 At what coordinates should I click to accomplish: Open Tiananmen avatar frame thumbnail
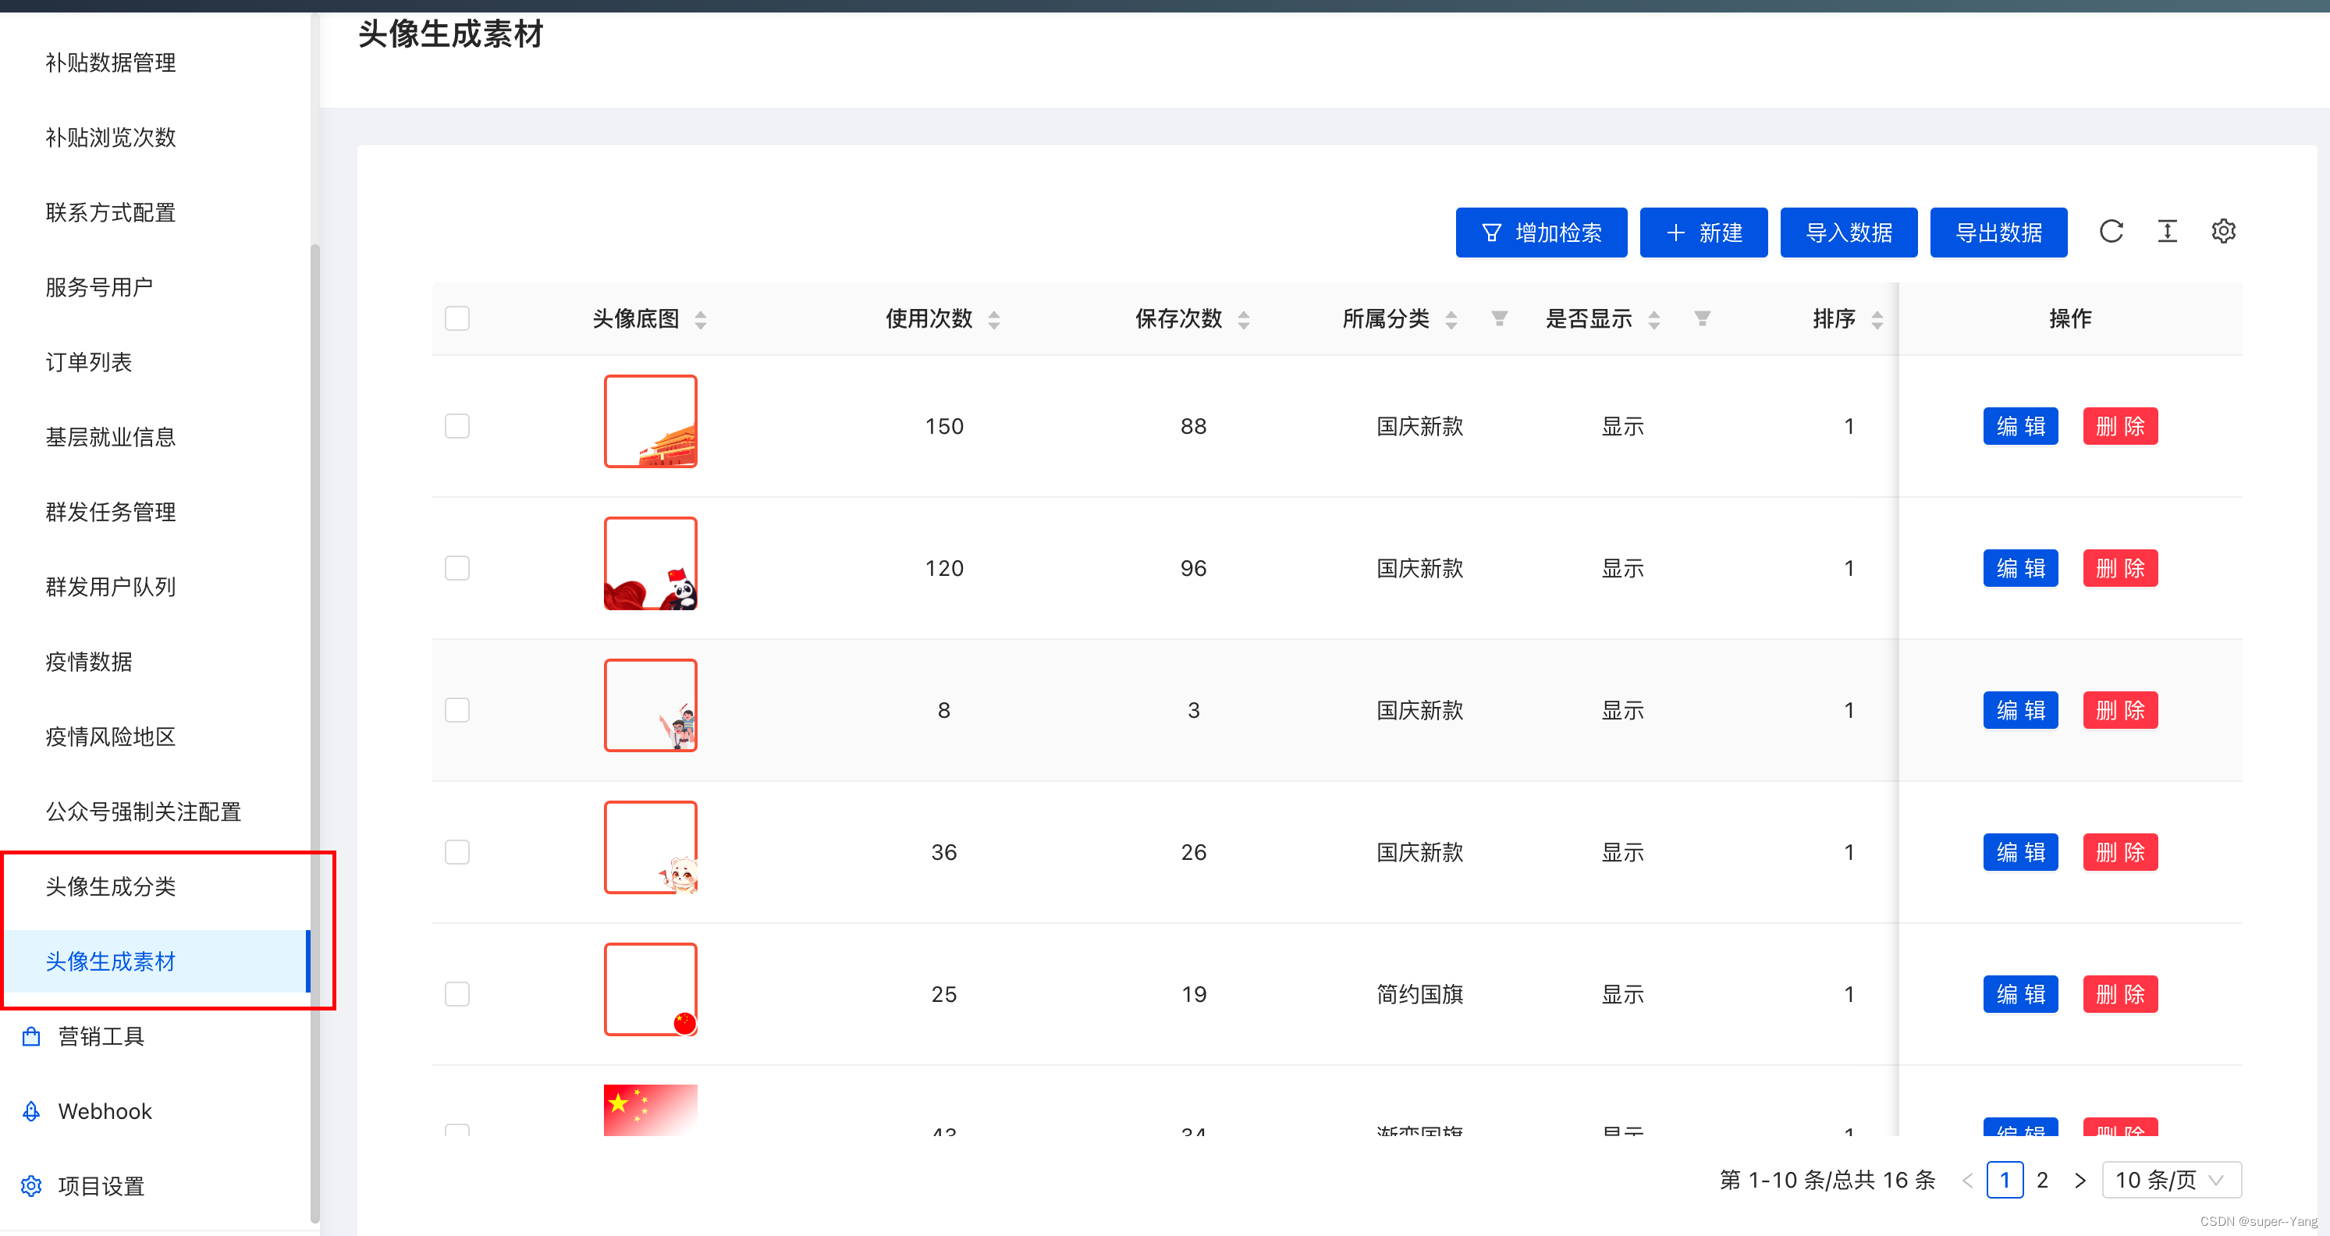tap(650, 421)
